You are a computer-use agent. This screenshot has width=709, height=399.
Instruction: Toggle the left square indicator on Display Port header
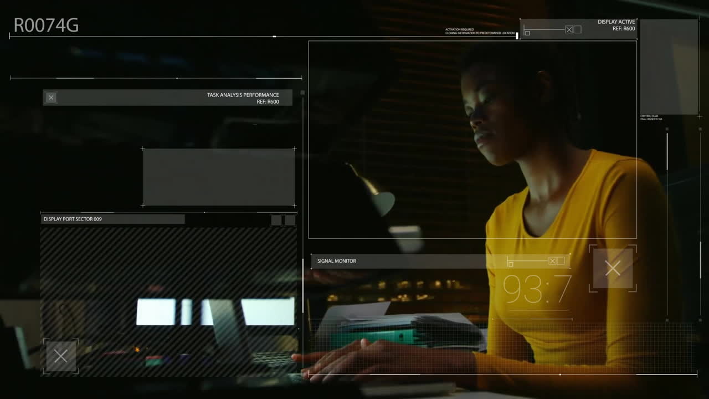coord(275,219)
